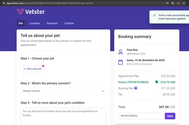The image size is (189, 125).
Task: Click the share page icon in address bar
Action: [x=178, y=3]
